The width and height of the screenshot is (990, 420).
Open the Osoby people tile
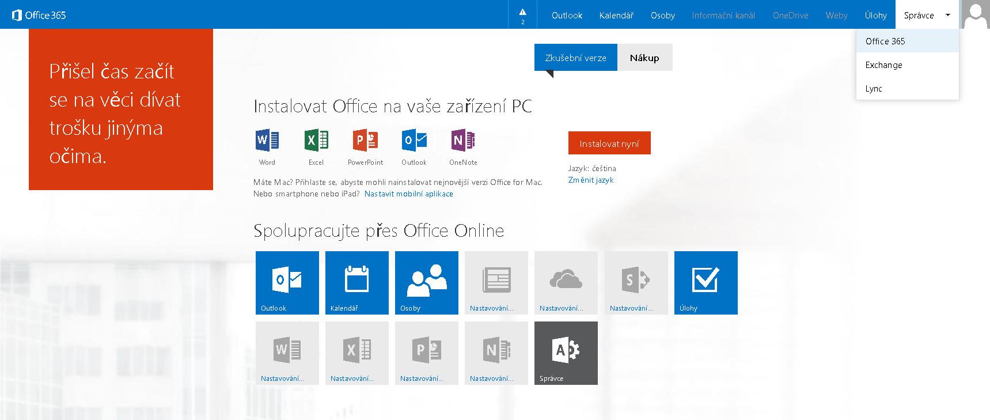(427, 283)
